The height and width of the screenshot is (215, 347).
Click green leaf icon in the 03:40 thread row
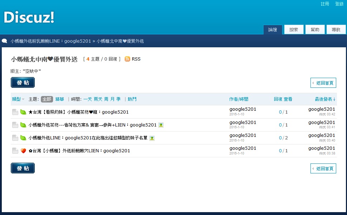[x=23, y=138]
